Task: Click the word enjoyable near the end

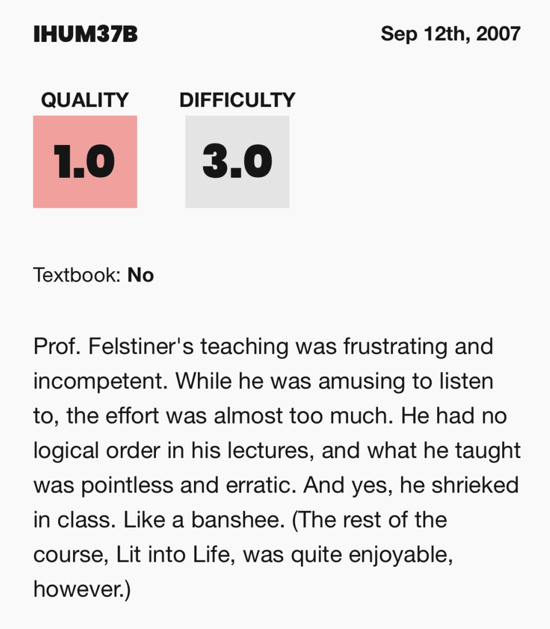Action: pos(401,555)
